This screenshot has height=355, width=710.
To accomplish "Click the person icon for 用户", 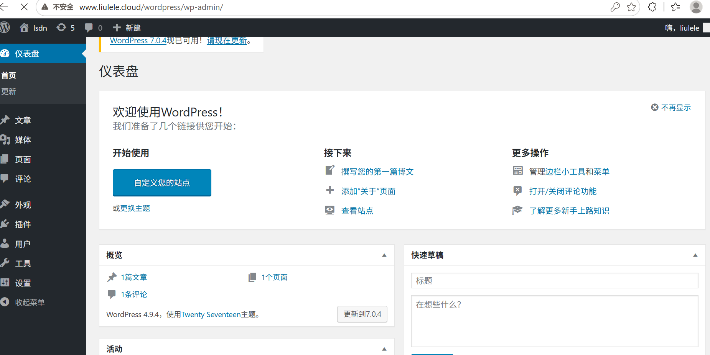I will coord(5,243).
